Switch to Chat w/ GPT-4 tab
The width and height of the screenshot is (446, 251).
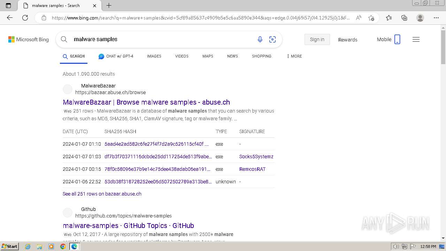click(x=116, y=56)
